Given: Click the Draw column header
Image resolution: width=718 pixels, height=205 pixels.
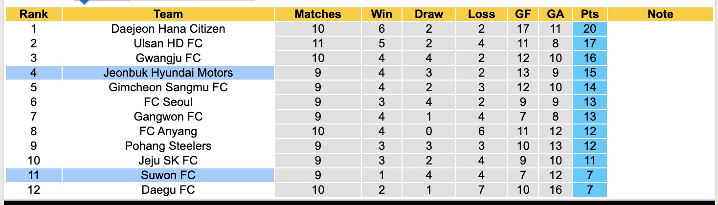Looking at the screenshot, I should point(428,14).
